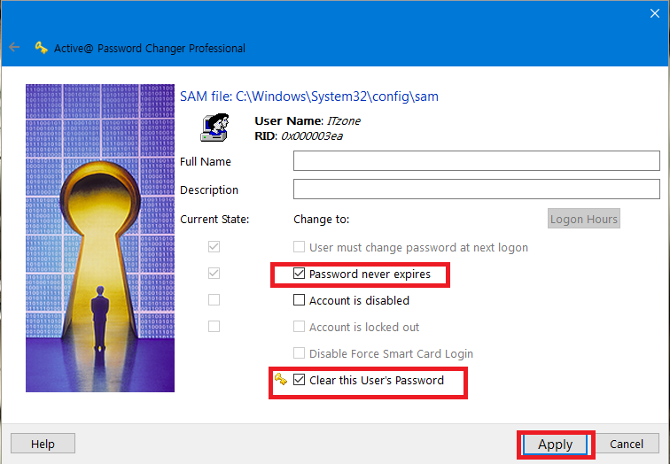Click the Full Name input field
The width and height of the screenshot is (670, 464).
pos(477,160)
